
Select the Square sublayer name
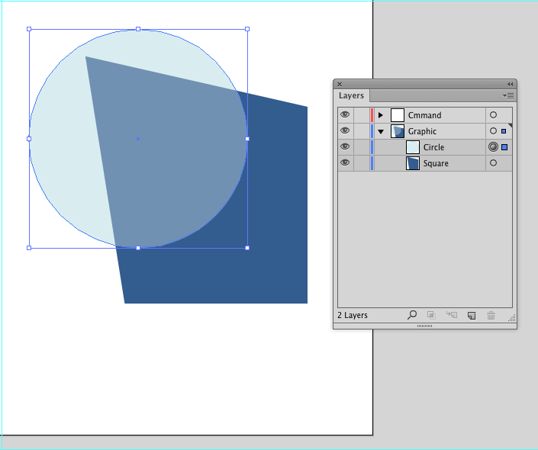click(x=436, y=163)
